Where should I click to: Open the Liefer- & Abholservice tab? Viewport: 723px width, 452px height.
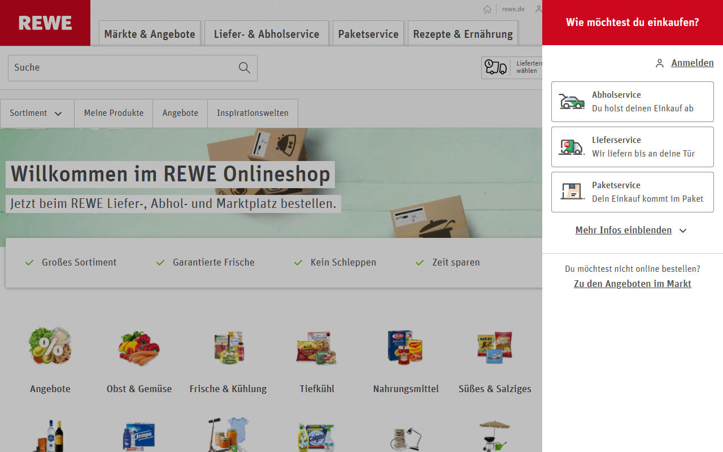267,33
